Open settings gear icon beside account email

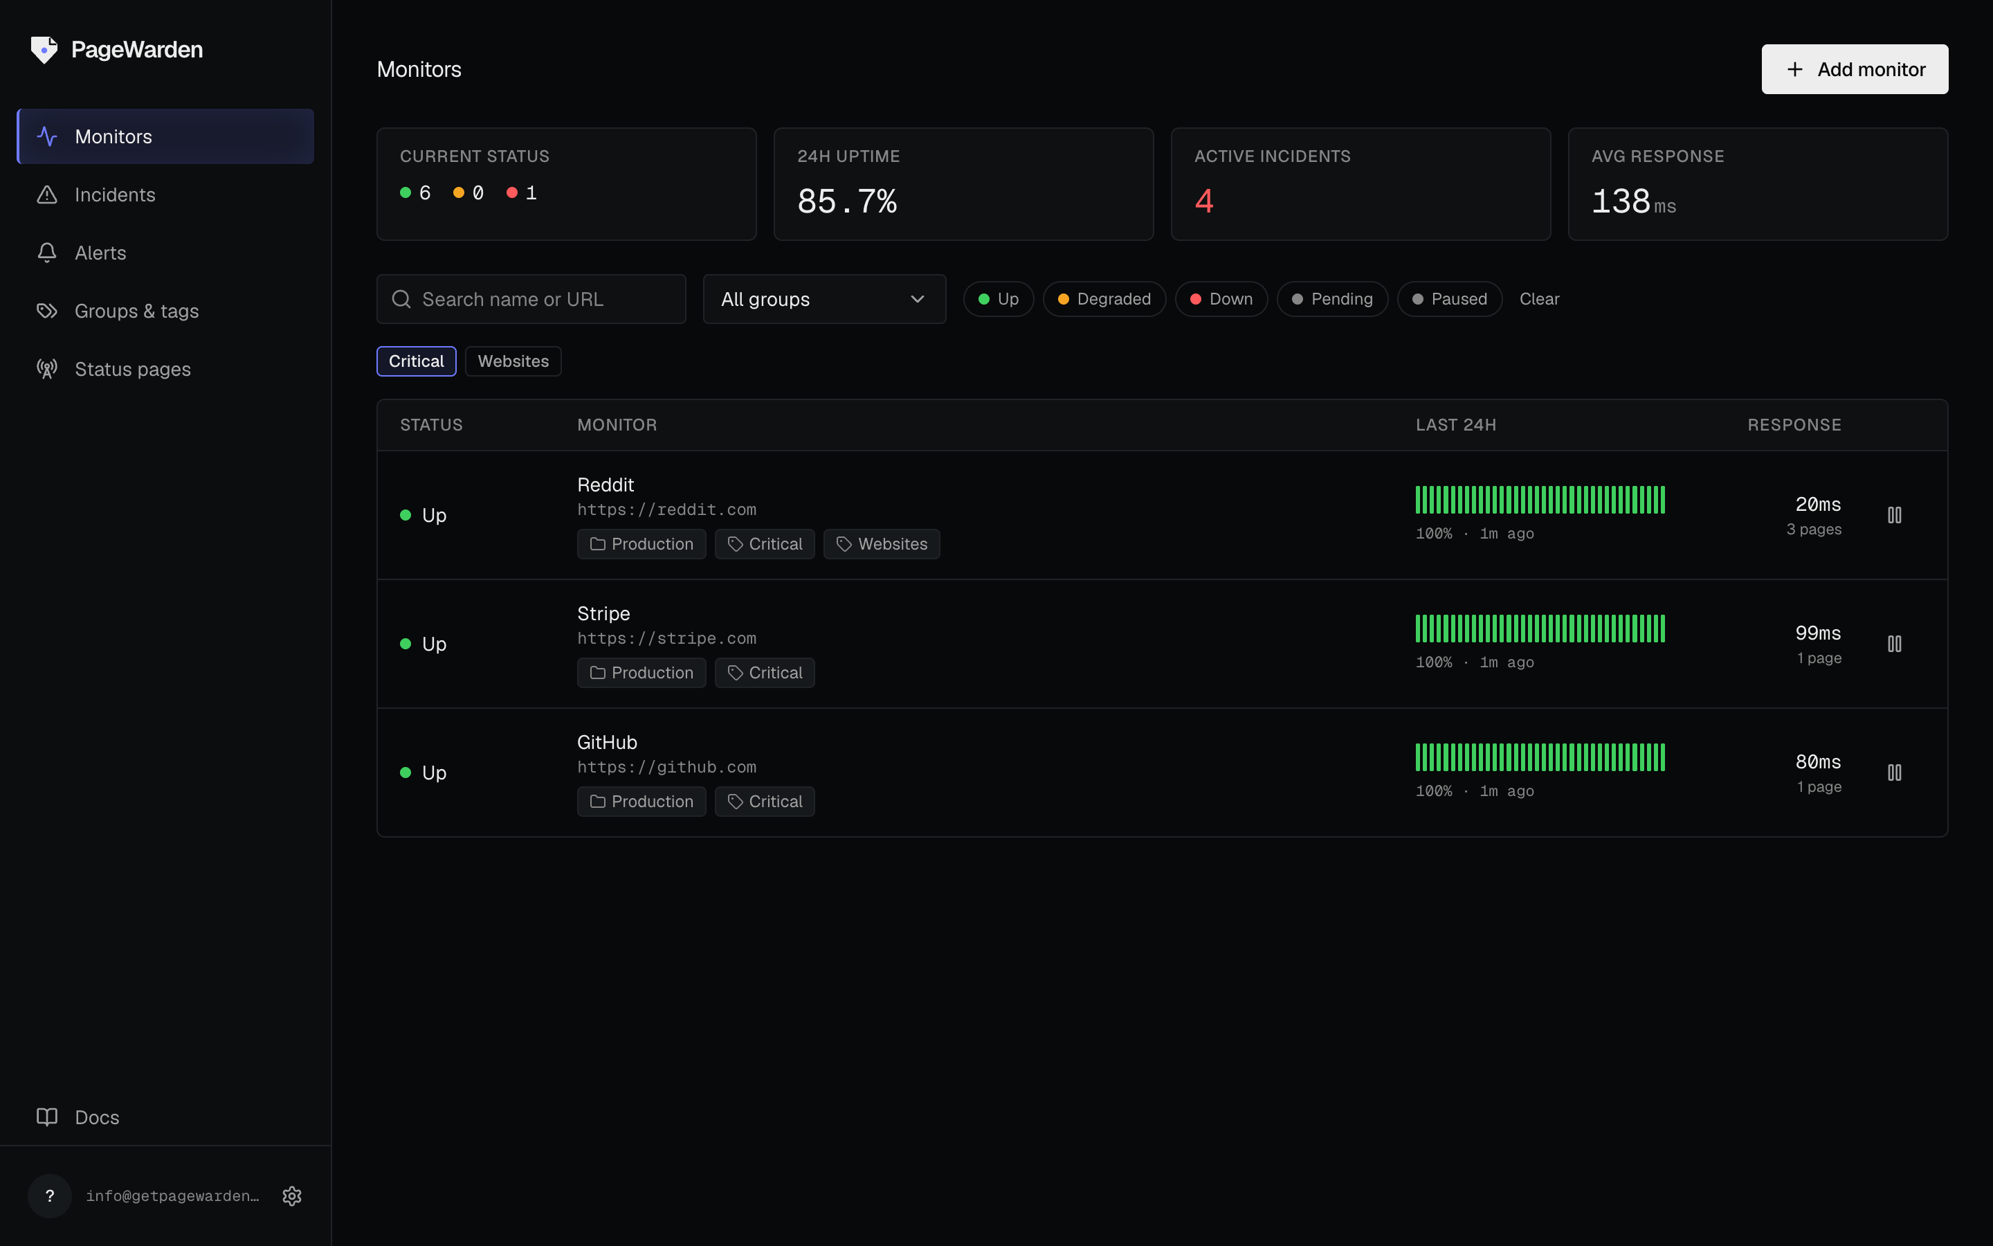click(x=291, y=1195)
